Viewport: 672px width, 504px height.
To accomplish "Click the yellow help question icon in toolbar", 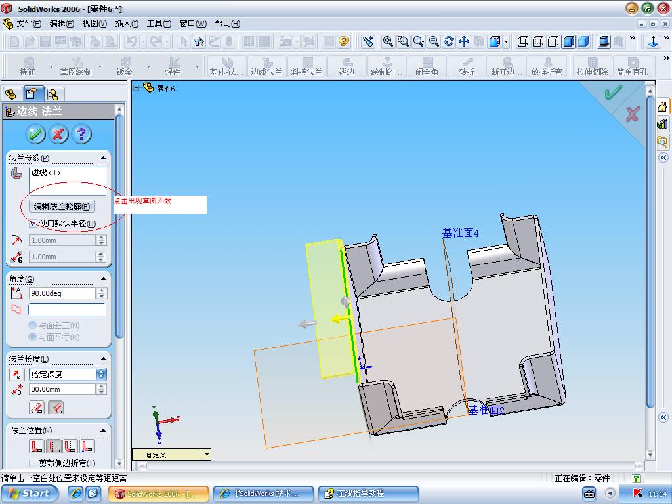I will (344, 41).
